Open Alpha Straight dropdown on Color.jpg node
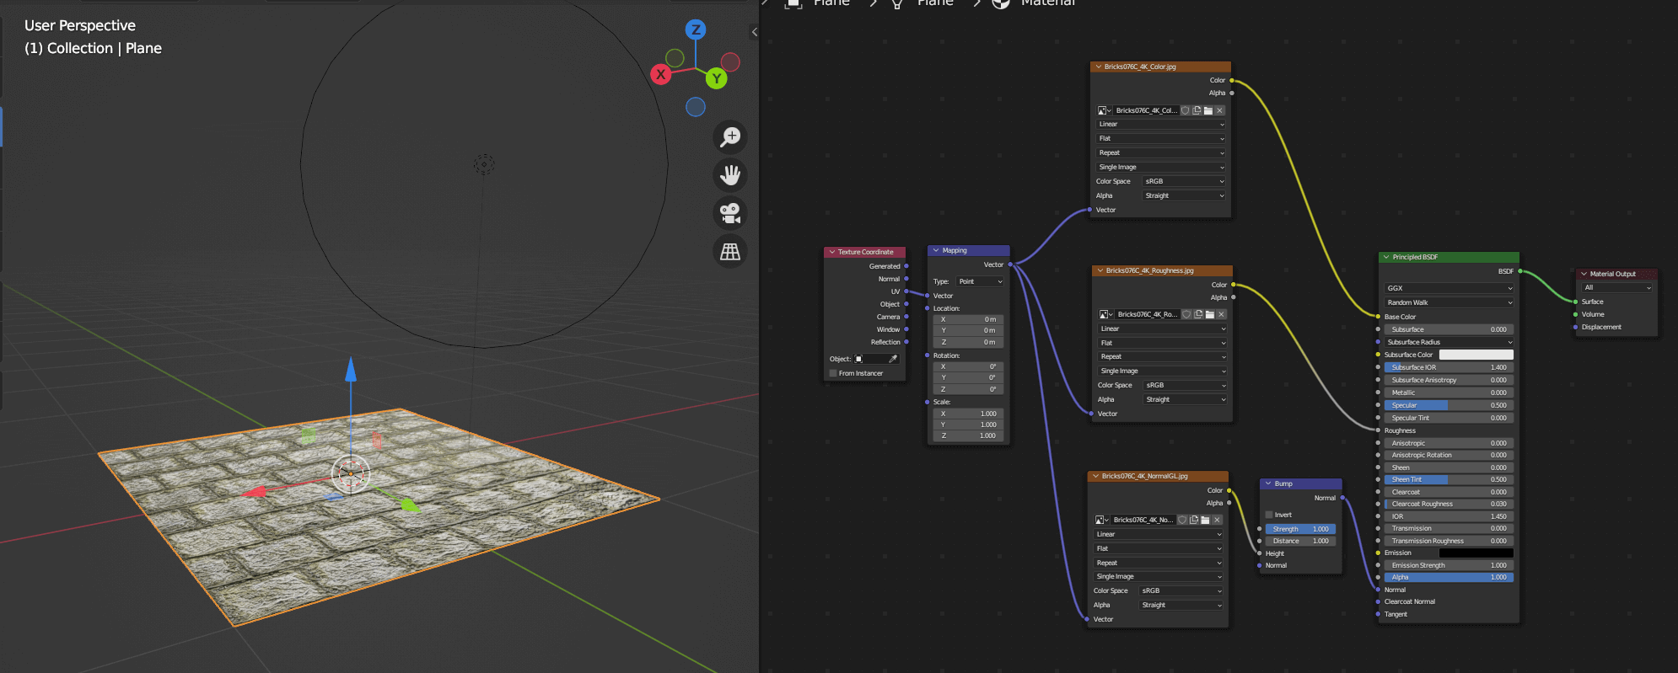Image resolution: width=1678 pixels, height=673 pixels. point(1184,195)
